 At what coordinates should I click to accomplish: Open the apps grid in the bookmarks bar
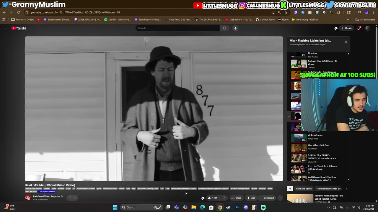pyautogui.click(x=4, y=20)
